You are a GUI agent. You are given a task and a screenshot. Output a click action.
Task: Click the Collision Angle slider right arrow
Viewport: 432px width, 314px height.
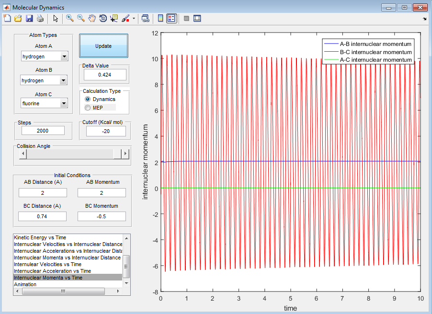[x=126, y=154]
